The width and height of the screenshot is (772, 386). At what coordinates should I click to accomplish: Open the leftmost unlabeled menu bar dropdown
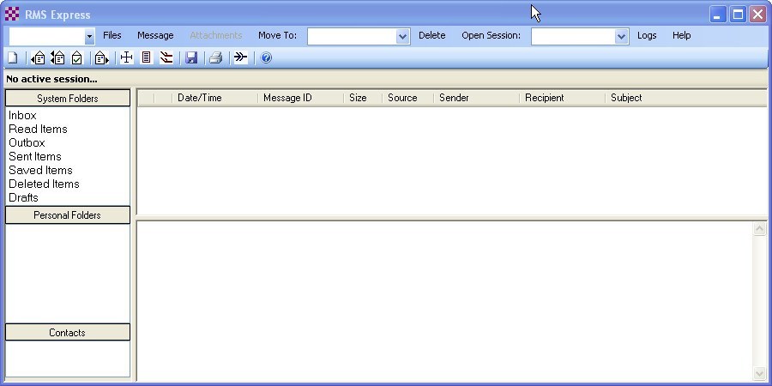89,36
